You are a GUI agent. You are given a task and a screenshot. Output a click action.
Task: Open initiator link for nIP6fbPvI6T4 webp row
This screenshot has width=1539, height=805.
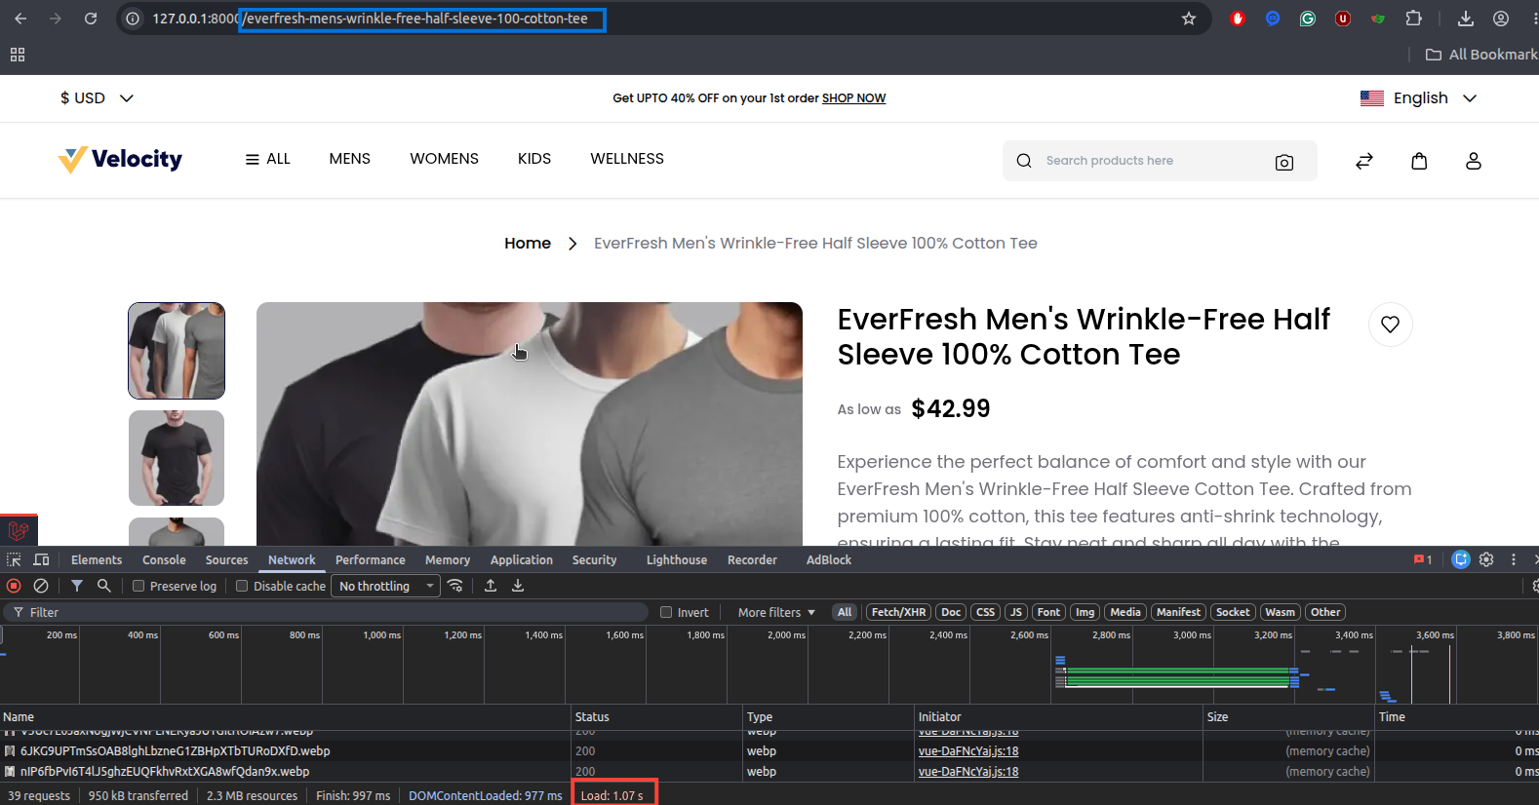(x=968, y=771)
